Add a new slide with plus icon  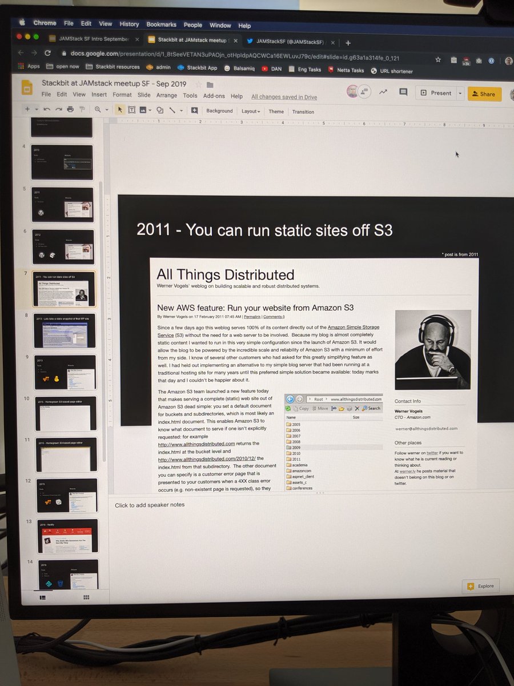(27, 109)
